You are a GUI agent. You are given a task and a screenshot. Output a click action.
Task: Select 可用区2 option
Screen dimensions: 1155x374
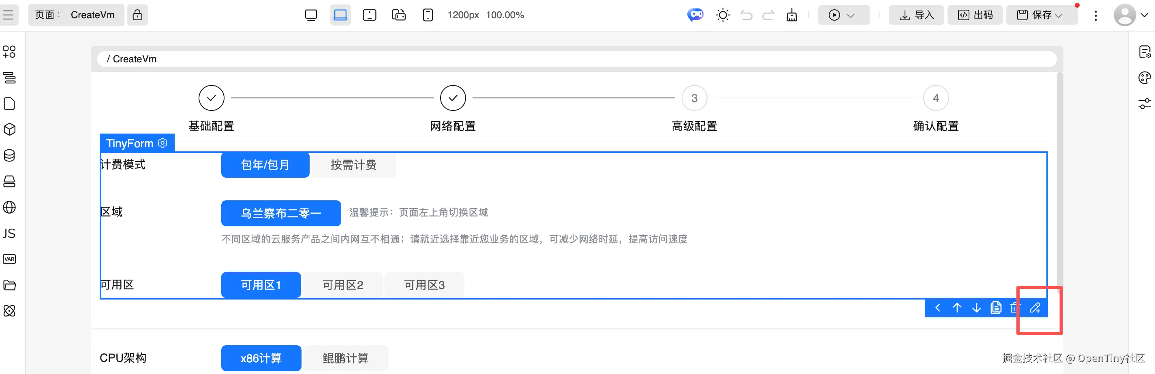pyautogui.click(x=342, y=285)
